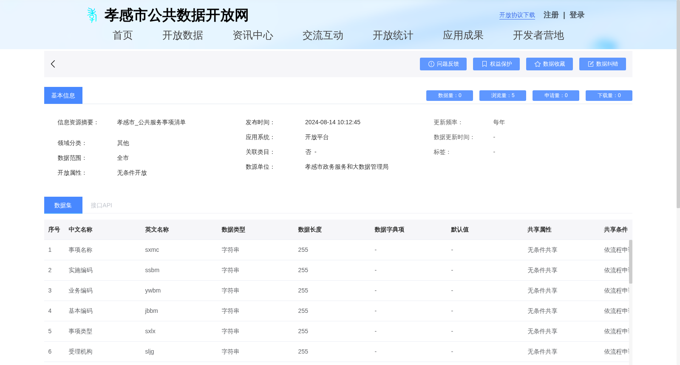Viewport: 680px width, 365px height.
Task: Click the 事项名称 table cell
Action: [81, 250]
